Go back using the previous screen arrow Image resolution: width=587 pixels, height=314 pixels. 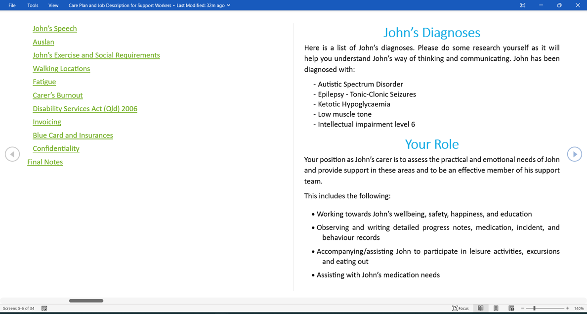point(12,154)
